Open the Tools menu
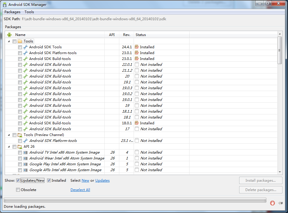 coord(29,12)
